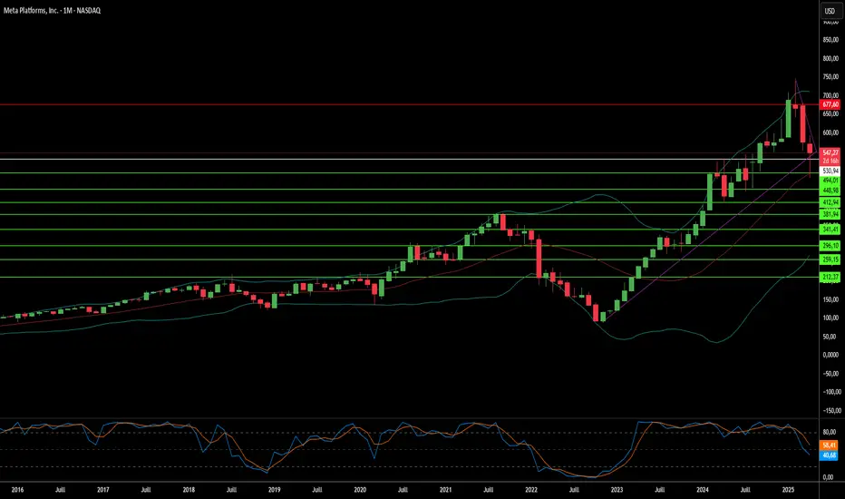Open the USD currency selector
This screenshot has width=845, height=499.
pyautogui.click(x=830, y=11)
